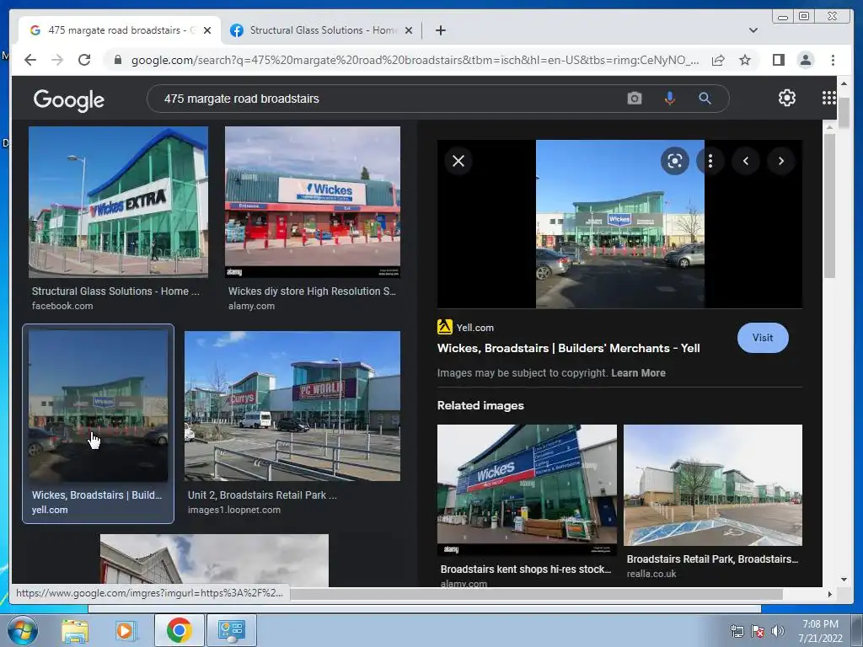Click the volume speaker tray icon
This screenshot has width=863, height=647.
click(x=777, y=631)
